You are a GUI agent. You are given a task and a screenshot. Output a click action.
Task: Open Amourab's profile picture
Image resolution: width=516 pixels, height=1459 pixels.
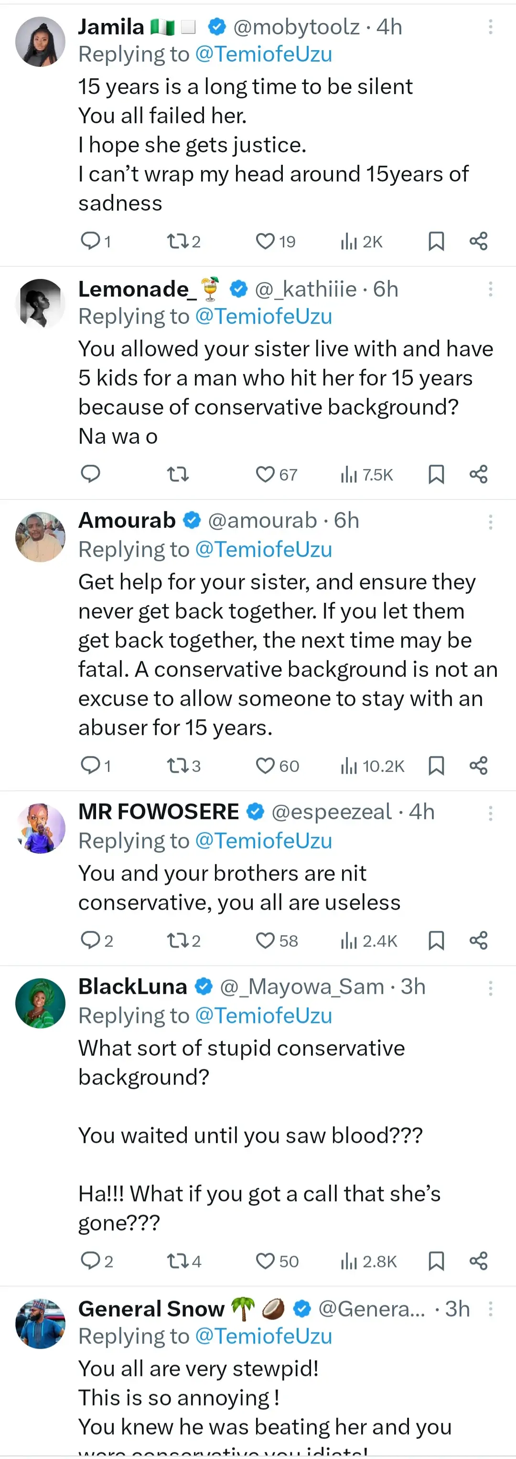pos(40,537)
